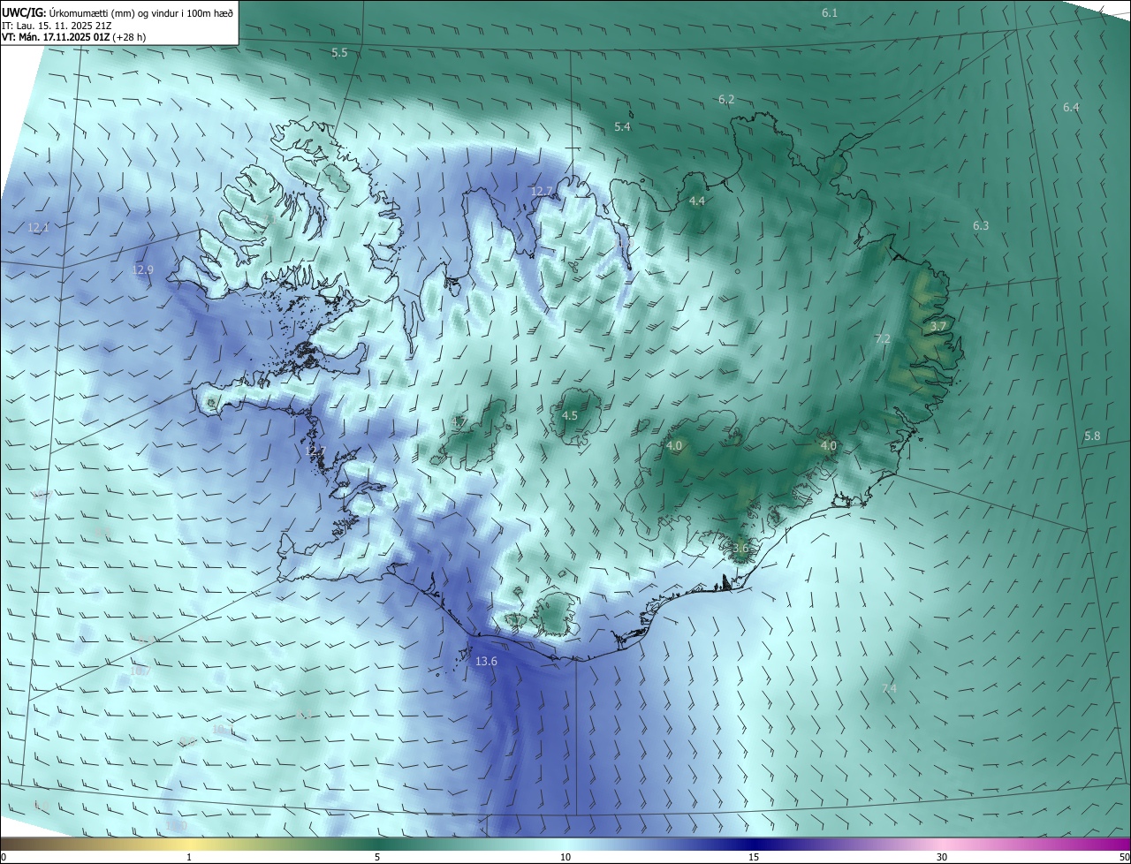Click the 6.2 value on the map
The height and width of the screenshot is (864, 1131).
point(726,100)
